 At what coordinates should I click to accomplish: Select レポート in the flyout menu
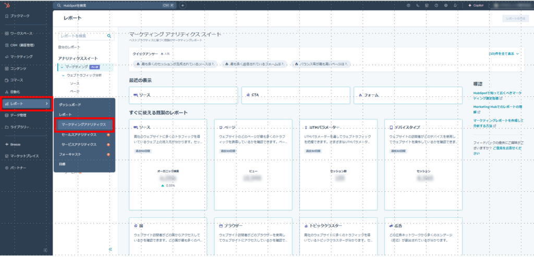(65, 115)
